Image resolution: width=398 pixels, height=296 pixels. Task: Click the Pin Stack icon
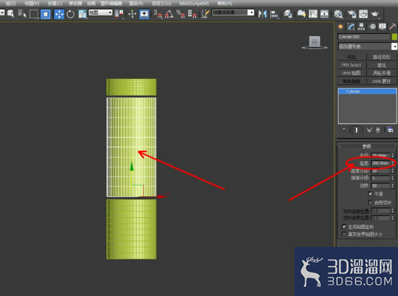pos(343,130)
